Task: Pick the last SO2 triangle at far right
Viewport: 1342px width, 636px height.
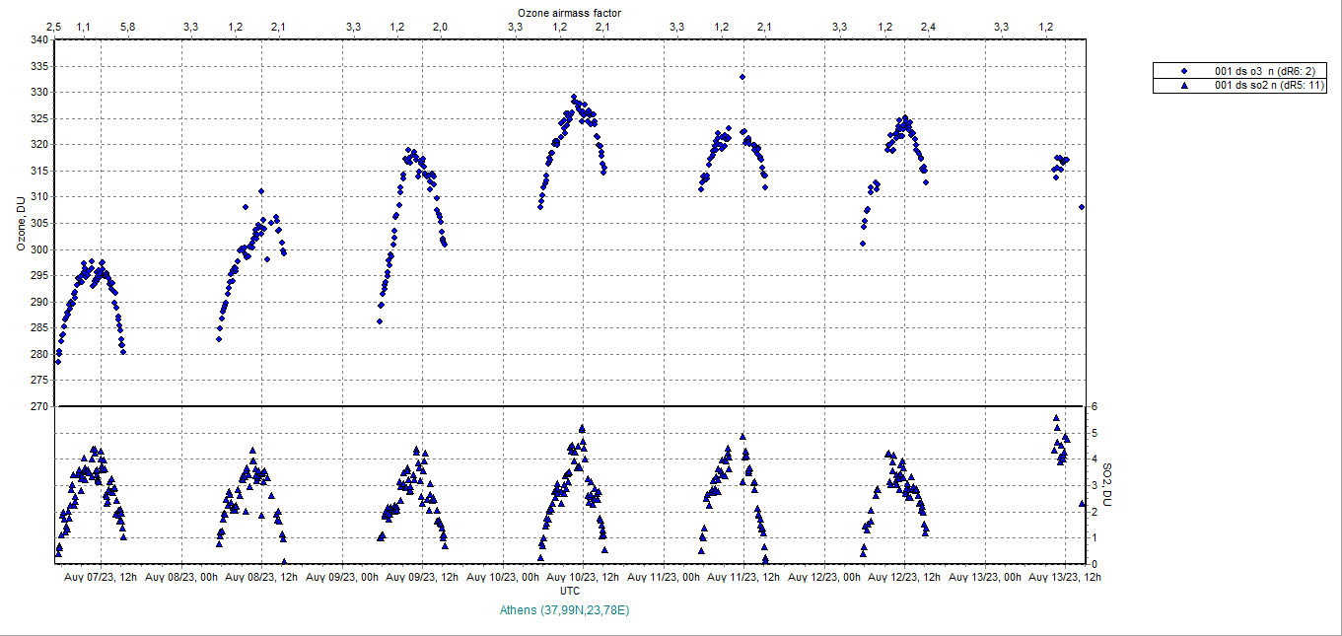Action: [x=1082, y=503]
